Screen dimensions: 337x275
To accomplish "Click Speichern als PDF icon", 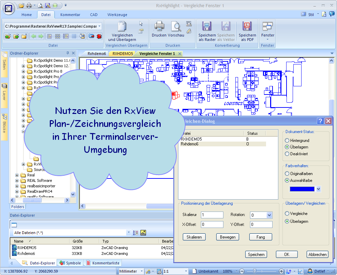I will coord(247,27).
